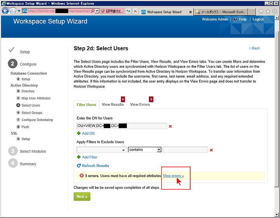Screen dimensions: 280x218
Task: Click the Logout link
Action: (258, 19)
